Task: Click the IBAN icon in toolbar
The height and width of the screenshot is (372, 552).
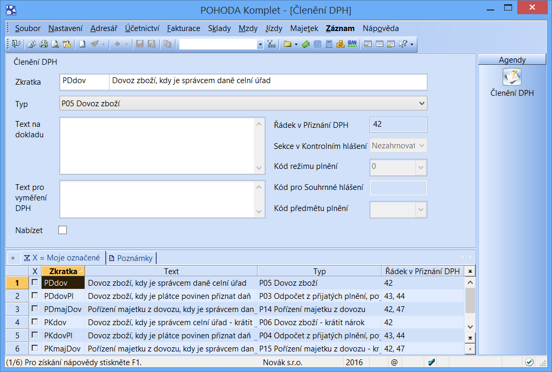Action: pos(352,44)
